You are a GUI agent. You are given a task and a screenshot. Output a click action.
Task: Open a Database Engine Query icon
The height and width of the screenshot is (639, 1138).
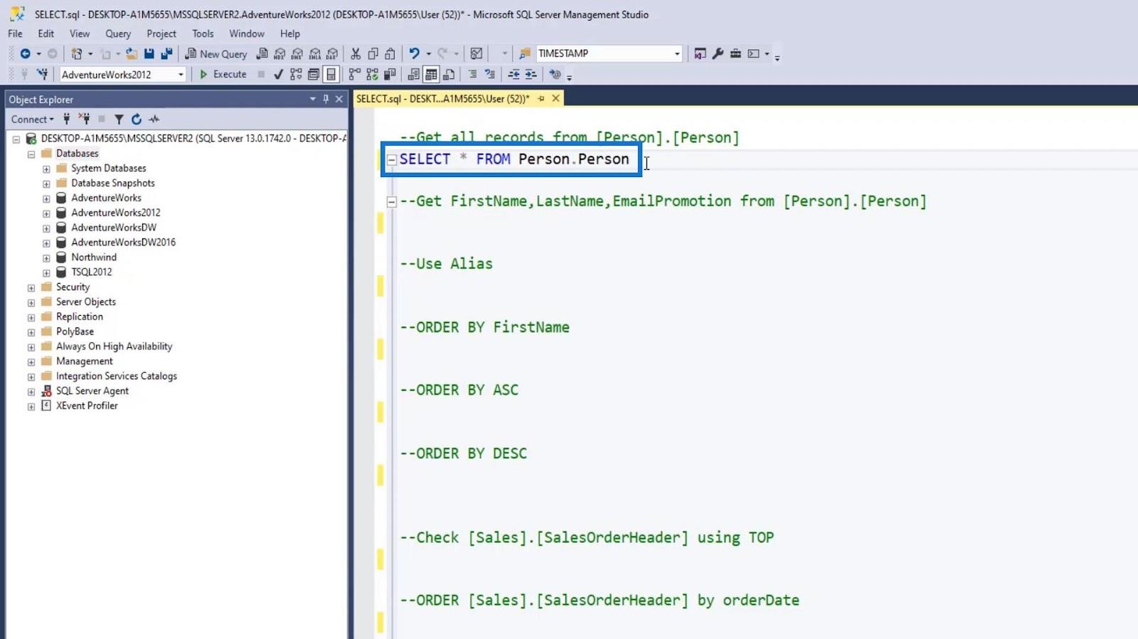pyautogui.click(x=262, y=53)
